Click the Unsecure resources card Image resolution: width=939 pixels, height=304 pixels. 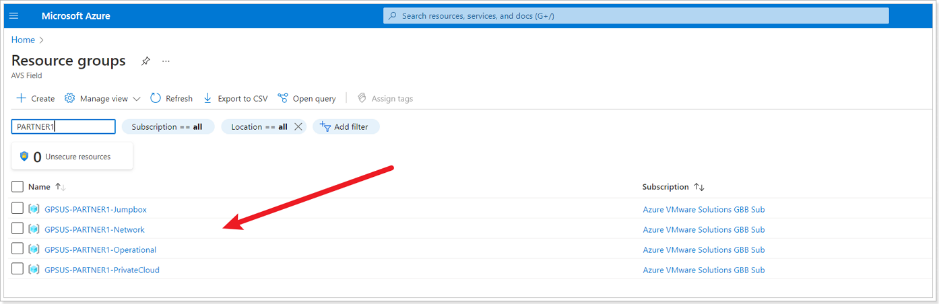pyautogui.click(x=72, y=156)
